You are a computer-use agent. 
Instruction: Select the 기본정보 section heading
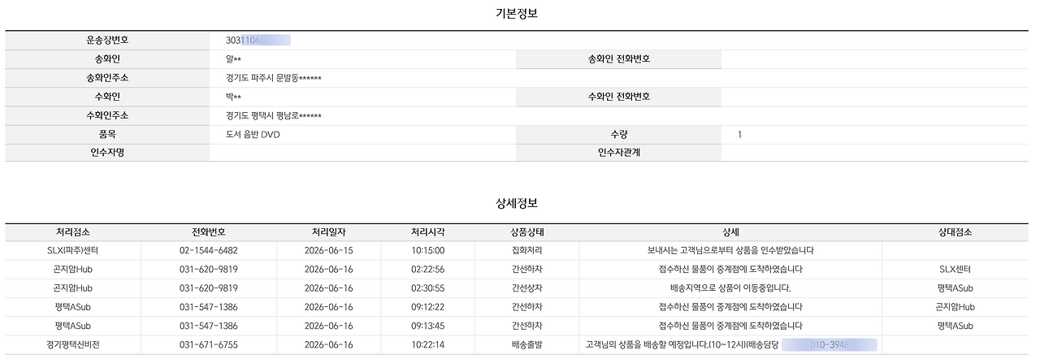pos(517,12)
